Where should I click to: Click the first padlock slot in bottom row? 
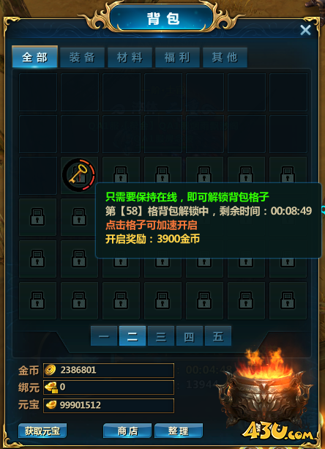pos(37,300)
